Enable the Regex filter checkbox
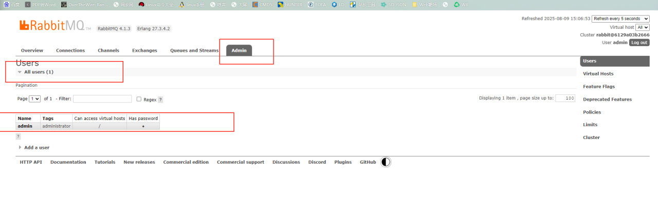Image resolution: width=658 pixels, height=198 pixels. pyautogui.click(x=139, y=99)
